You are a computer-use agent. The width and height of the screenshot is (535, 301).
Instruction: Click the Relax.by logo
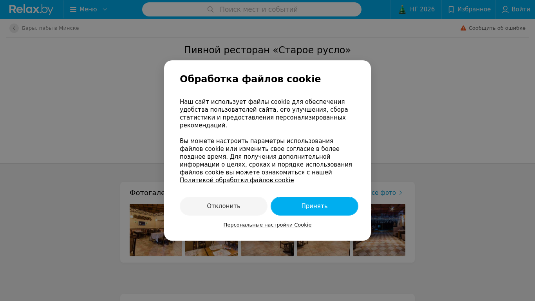coord(31,9)
